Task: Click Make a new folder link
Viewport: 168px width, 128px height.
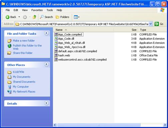Action: pos(24,41)
